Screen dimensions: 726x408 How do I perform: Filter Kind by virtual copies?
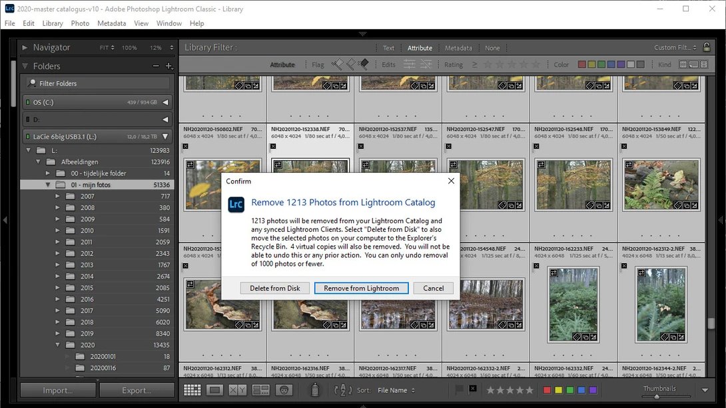click(x=693, y=64)
